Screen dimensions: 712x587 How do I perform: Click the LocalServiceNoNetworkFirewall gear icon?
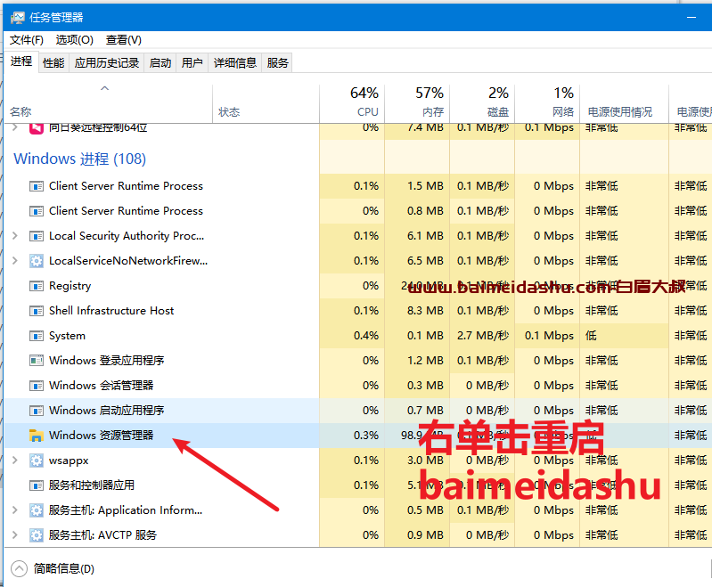tap(37, 261)
